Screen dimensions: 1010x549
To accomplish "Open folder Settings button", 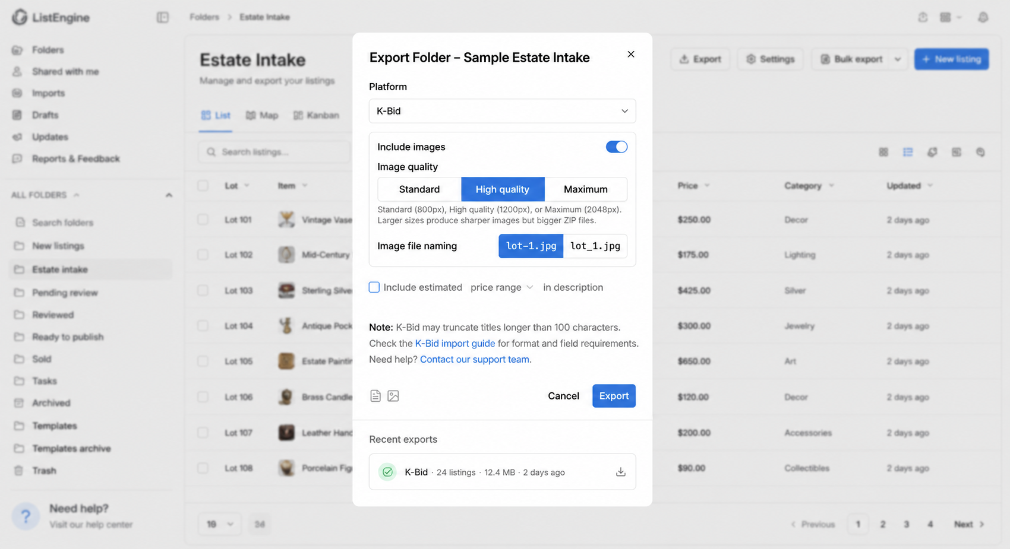I will [x=770, y=59].
